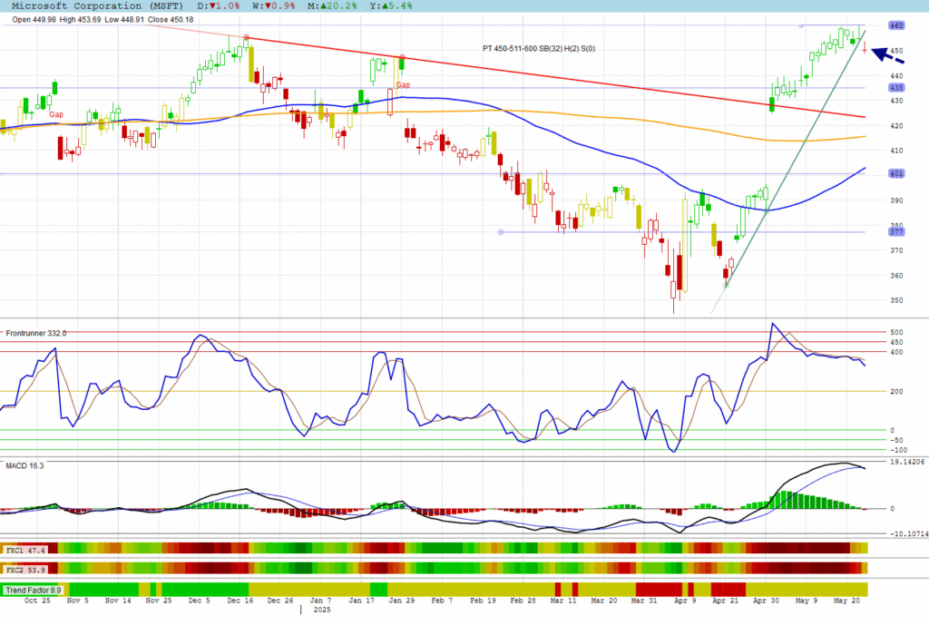Click the Open 449.98 value
The width and height of the screenshot is (929, 625).
(x=34, y=20)
